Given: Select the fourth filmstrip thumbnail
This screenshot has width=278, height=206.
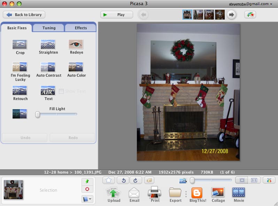Looking at the screenshot, I should tap(220, 15).
